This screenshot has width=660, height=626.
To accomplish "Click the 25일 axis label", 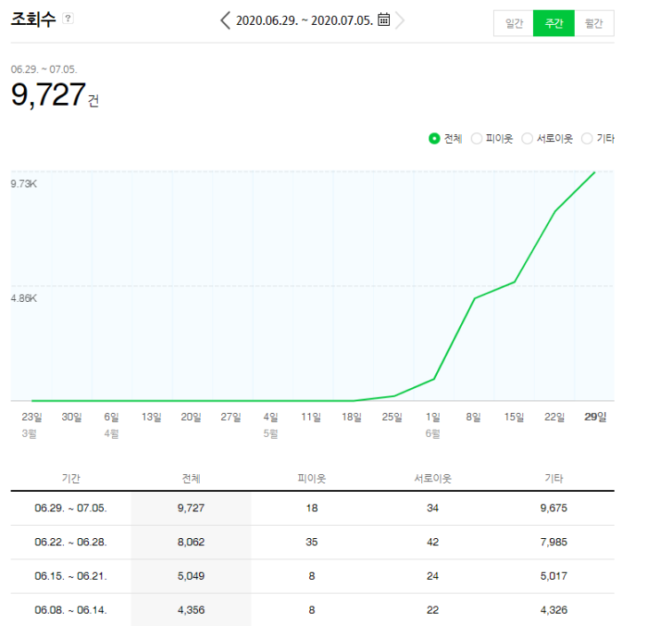I will (x=392, y=417).
